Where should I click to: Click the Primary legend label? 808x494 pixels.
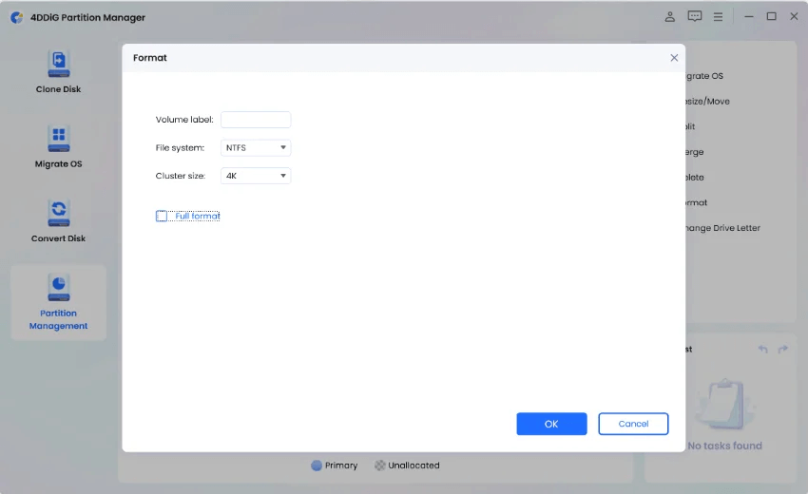[341, 465]
